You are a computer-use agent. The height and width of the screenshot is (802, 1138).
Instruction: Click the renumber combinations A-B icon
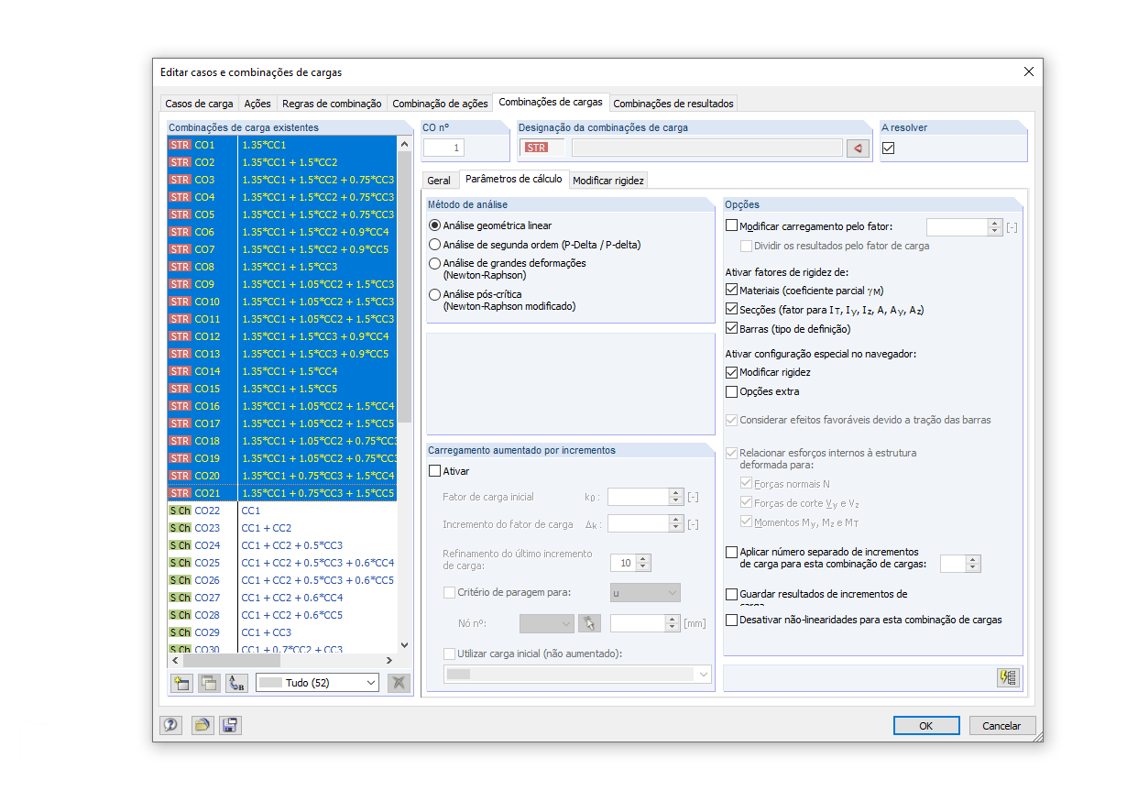click(x=236, y=683)
